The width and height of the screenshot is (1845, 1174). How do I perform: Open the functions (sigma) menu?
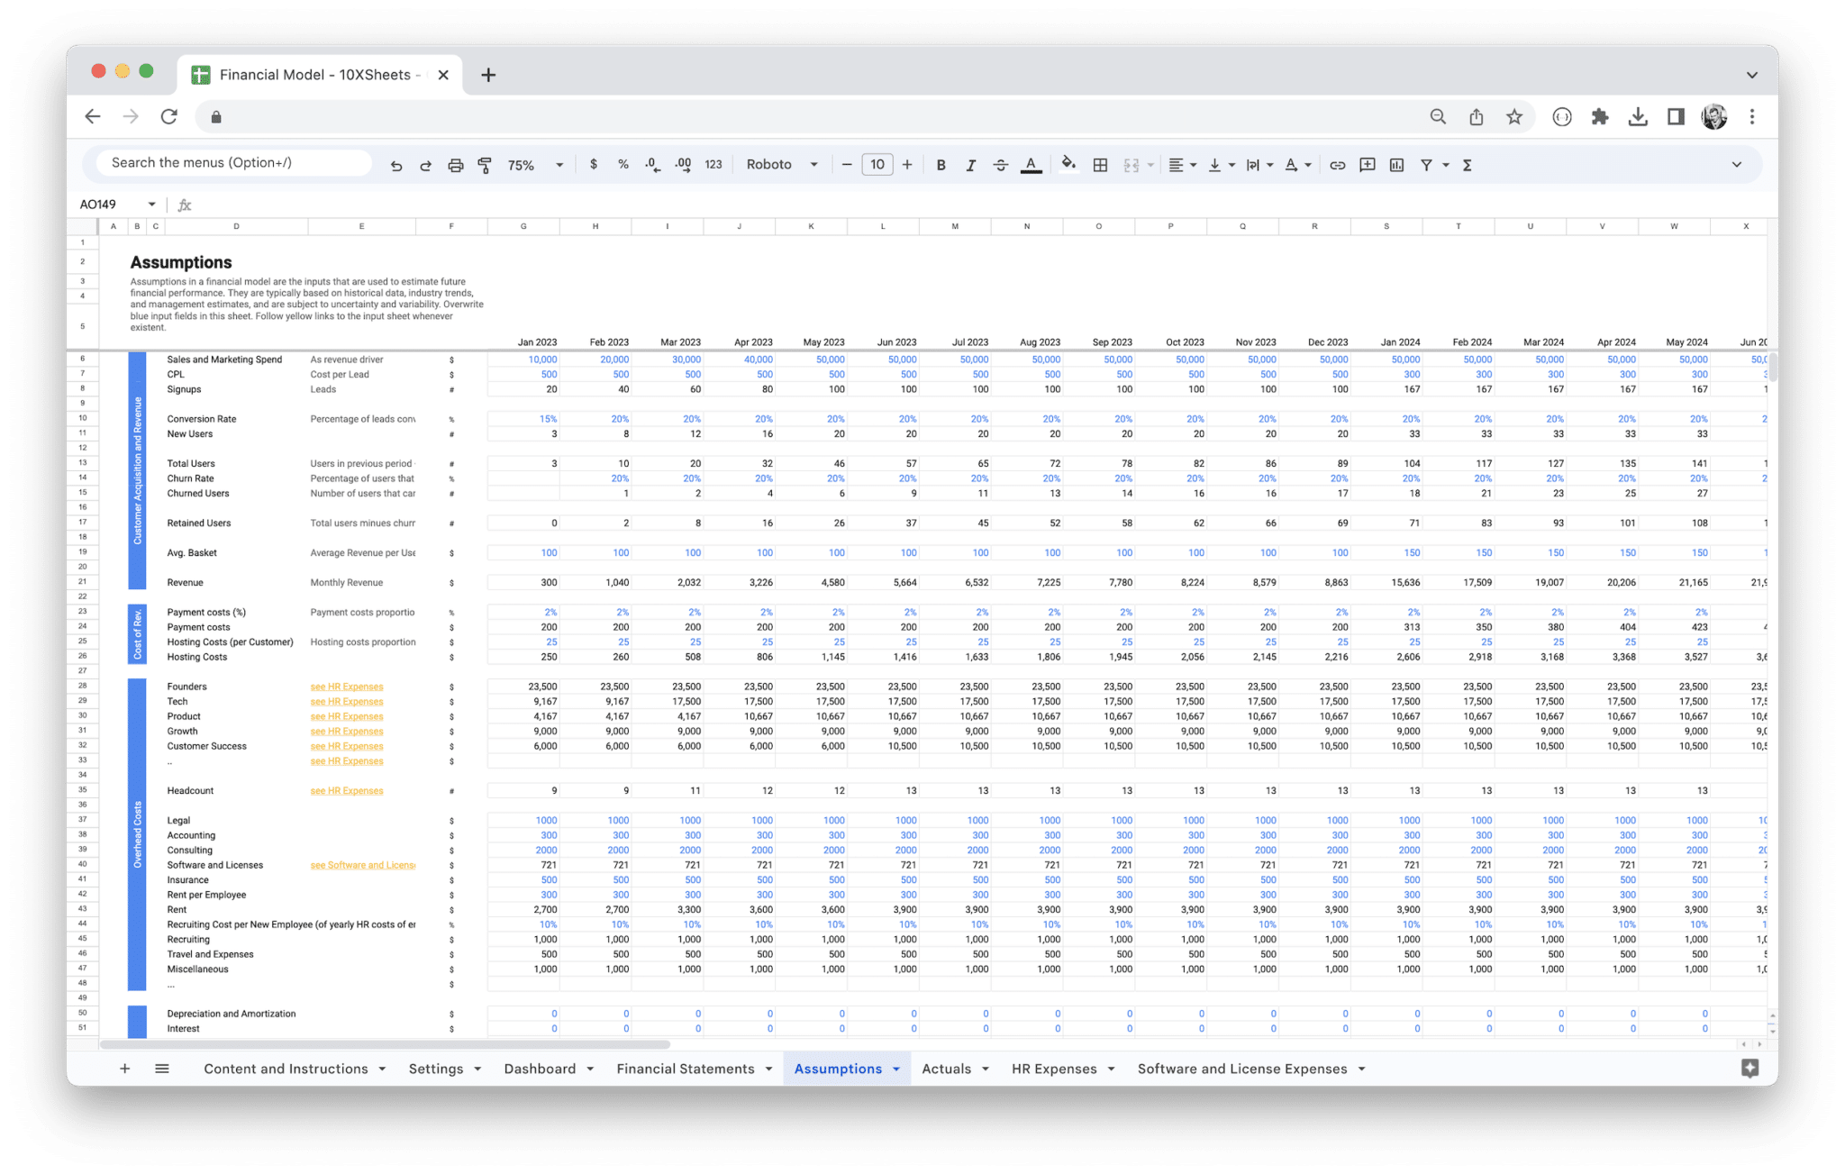click(x=1467, y=165)
